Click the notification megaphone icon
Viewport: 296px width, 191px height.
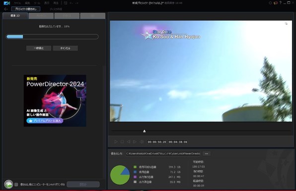(x=276, y=3)
